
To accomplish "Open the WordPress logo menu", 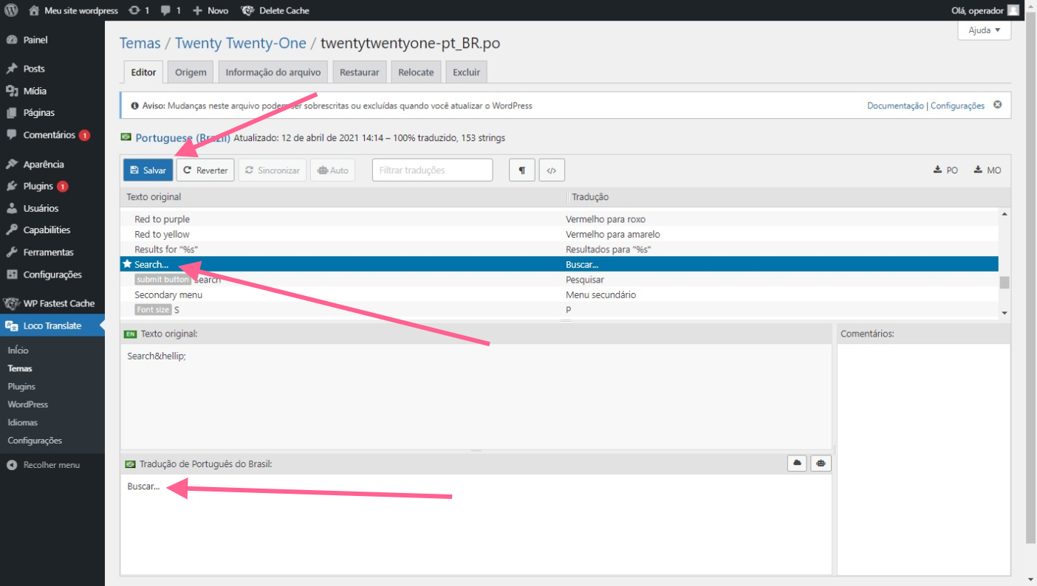I will coord(11,10).
